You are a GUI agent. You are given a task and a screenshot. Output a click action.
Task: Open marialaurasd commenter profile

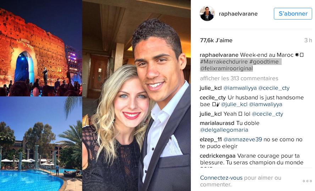point(217,123)
